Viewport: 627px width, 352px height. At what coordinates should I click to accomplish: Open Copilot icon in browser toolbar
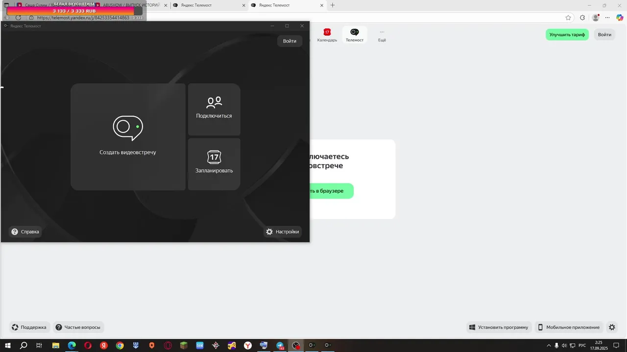pyautogui.click(x=620, y=18)
